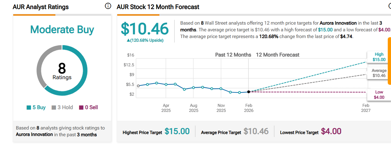Viewport: 391px width, 153px height.
Task: Open the orange tab at right edge
Action: click(x=389, y=61)
